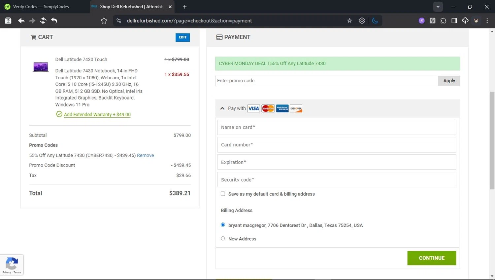Collapse the Pay with card section
The image size is (495, 280).
[222, 108]
